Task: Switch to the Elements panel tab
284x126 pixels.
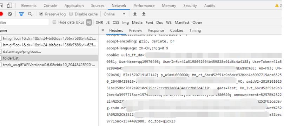Action: click(29, 6)
